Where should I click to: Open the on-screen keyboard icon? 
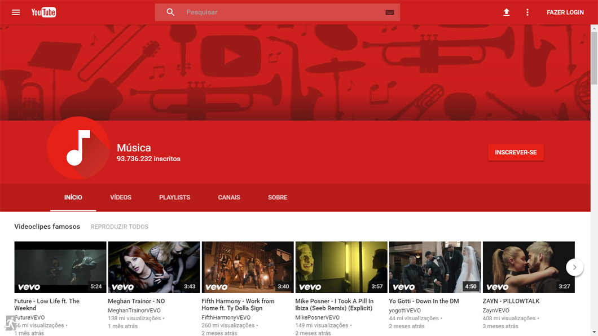pos(389,12)
